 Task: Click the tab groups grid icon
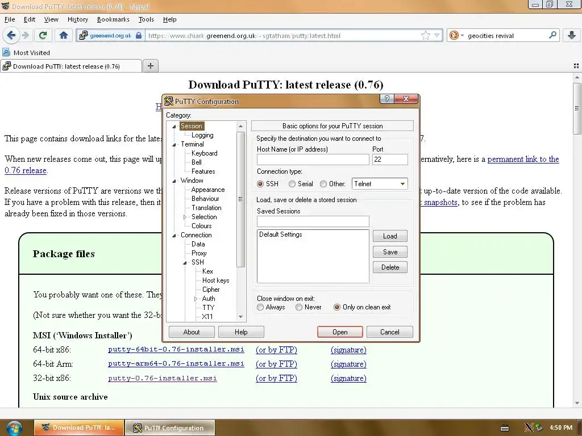click(x=576, y=66)
